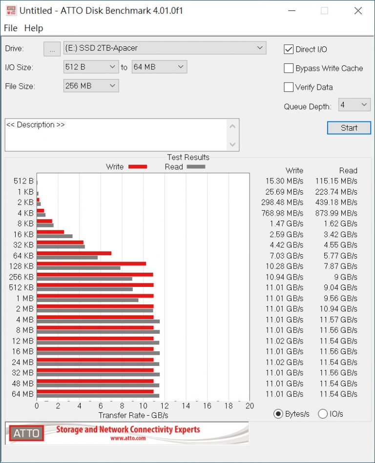Click the gray Read legend swatch
The height and width of the screenshot is (463, 375).
[196, 167]
